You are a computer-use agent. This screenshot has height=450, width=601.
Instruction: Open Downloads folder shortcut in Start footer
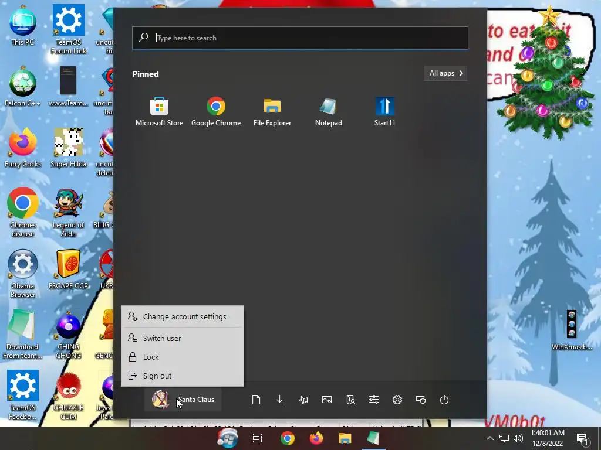tap(279, 400)
